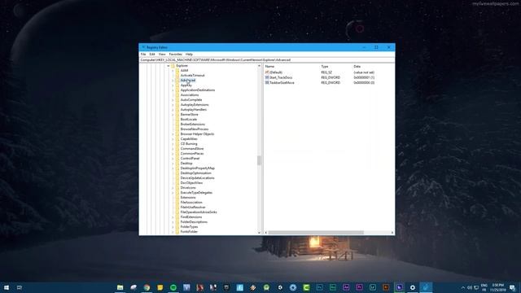Viewport: 521px width, 293px height.
Task: Expand the ApplicationDestinations key arrow
Action: (173, 90)
